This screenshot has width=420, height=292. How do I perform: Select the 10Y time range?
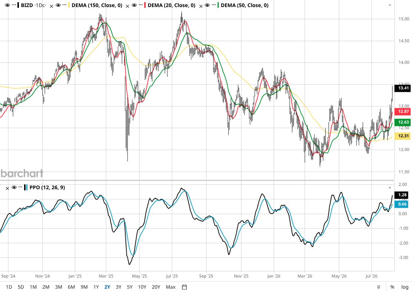142,287
